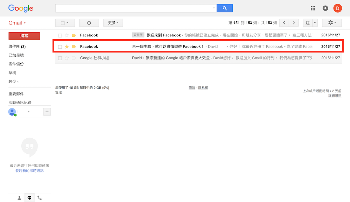Open the 再一個步驟 Facebook email subject
The width and height of the screenshot is (350, 202).
tap(168, 47)
